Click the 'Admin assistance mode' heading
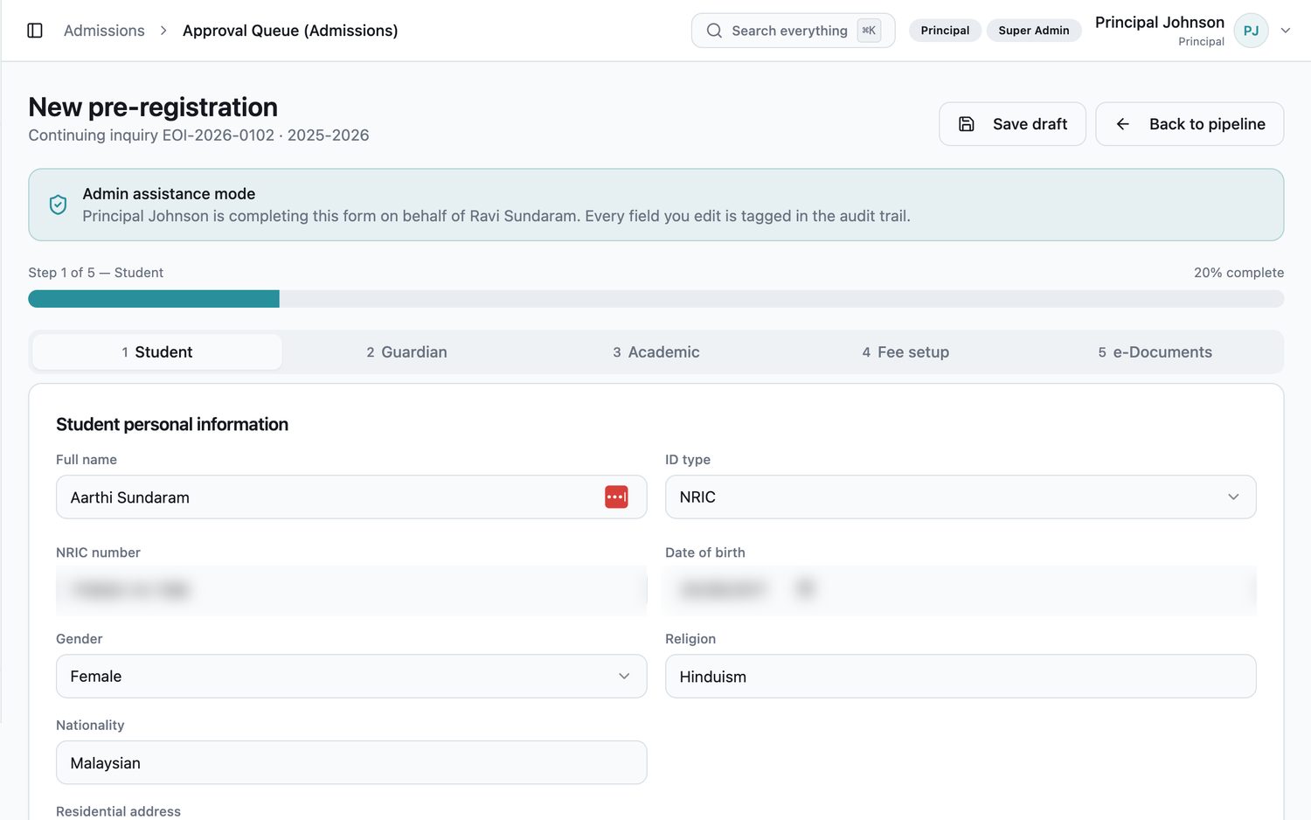This screenshot has height=820, width=1311. tap(169, 194)
